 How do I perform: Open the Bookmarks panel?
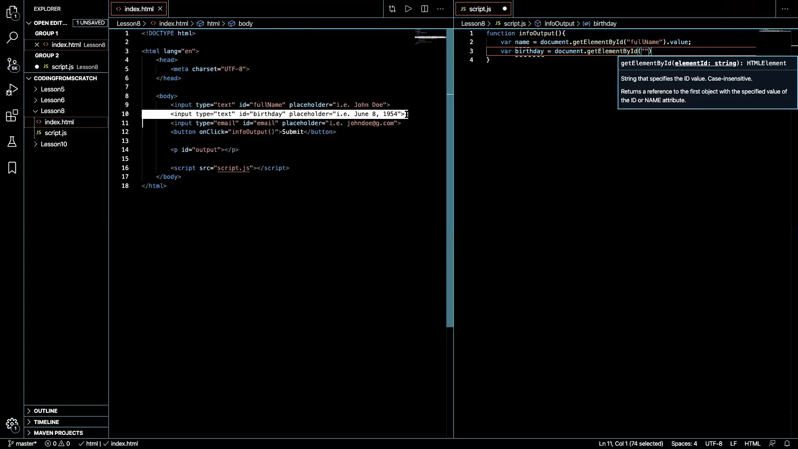point(12,167)
